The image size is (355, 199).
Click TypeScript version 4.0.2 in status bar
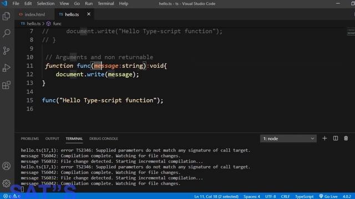pos(347,197)
